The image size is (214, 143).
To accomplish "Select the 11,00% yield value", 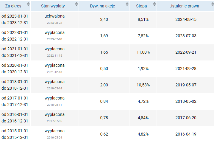I will (x=143, y=52).
